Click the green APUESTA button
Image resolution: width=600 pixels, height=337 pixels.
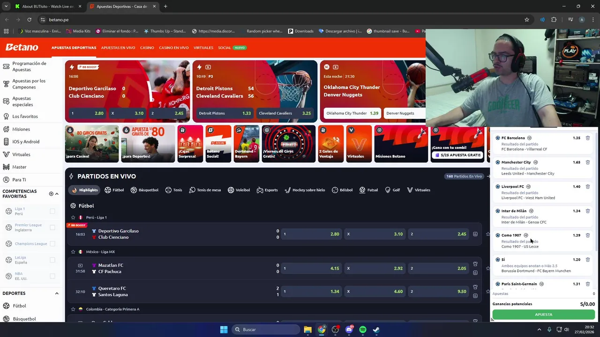coord(543,315)
